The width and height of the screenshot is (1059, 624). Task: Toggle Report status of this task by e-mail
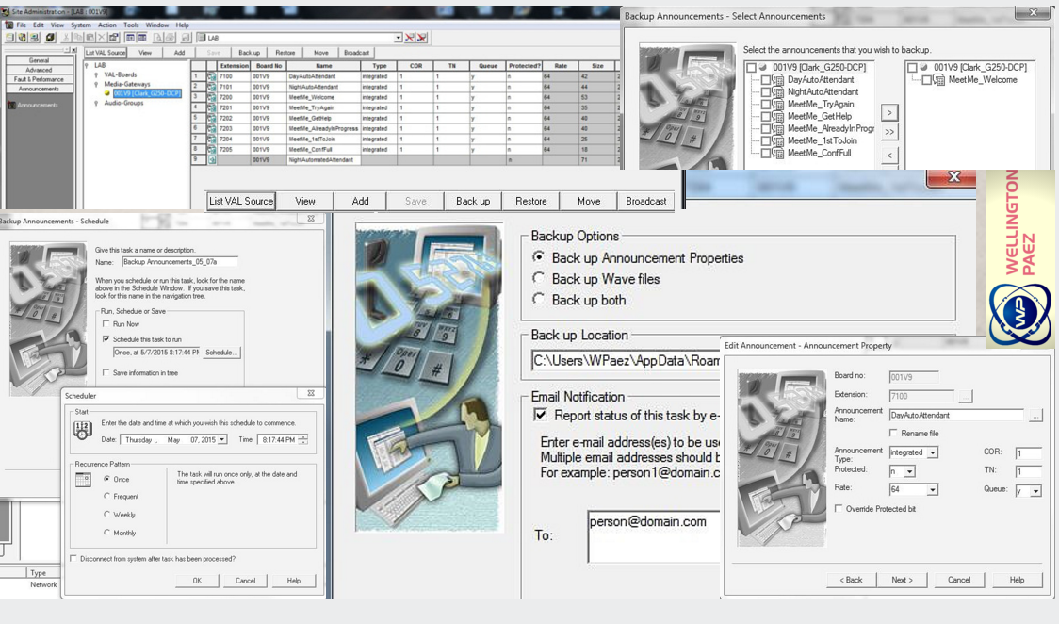pos(540,415)
